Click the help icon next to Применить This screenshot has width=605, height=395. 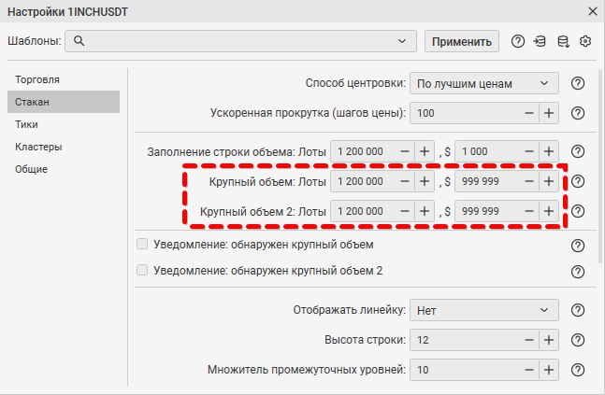click(518, 41)
